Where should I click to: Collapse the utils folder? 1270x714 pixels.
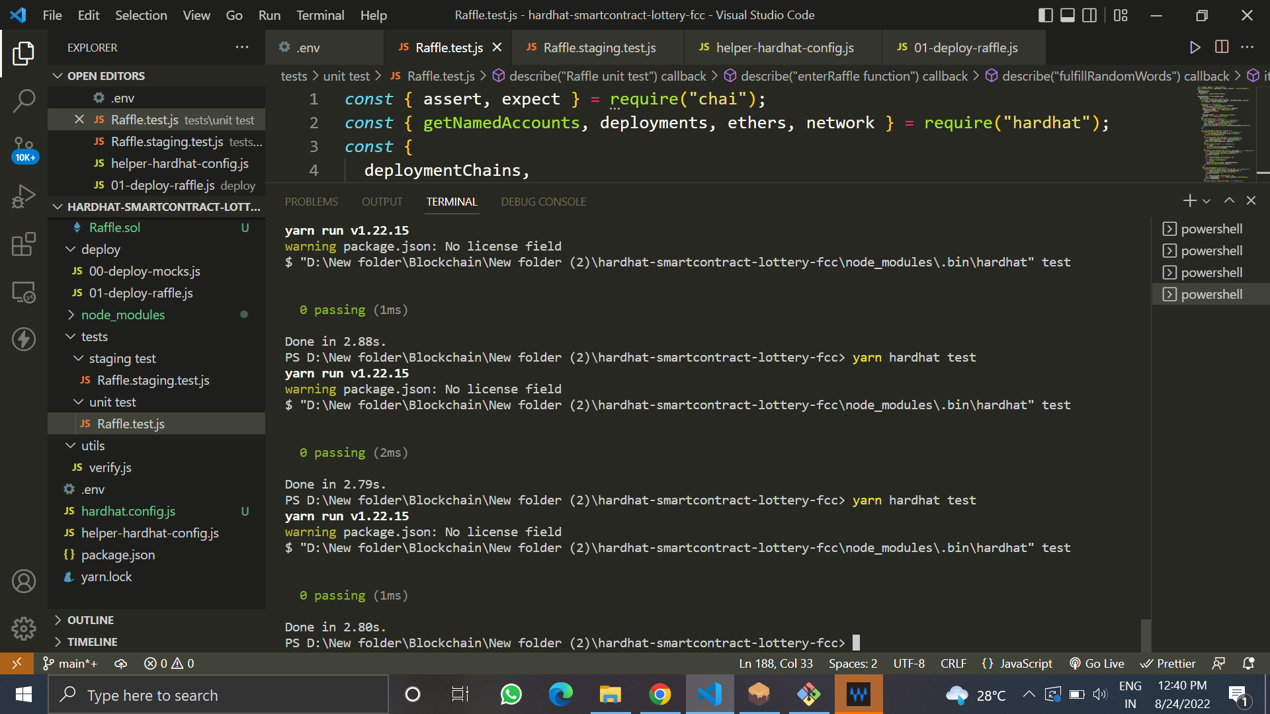point(157,446)
